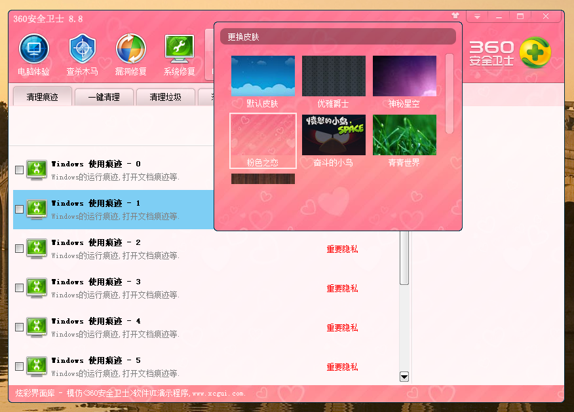The height and width of the screenshot is (412, 574).
Task: Switch to the 清理垃圾 tab
Action: [166, 97]
